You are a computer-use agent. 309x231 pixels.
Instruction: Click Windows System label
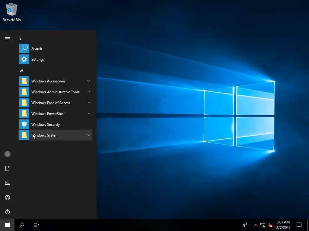pyautogui.click(x=45, y=135)
